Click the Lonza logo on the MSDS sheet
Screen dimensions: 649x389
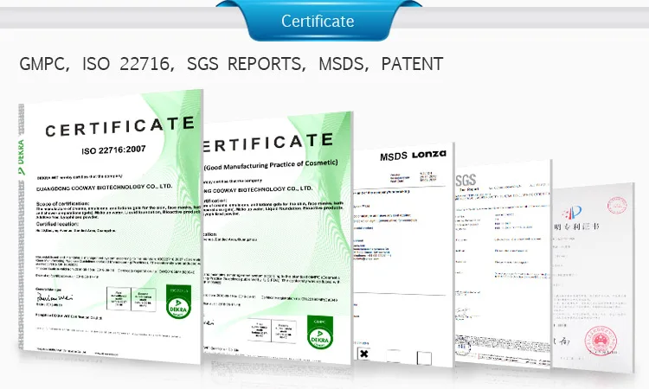429,155
